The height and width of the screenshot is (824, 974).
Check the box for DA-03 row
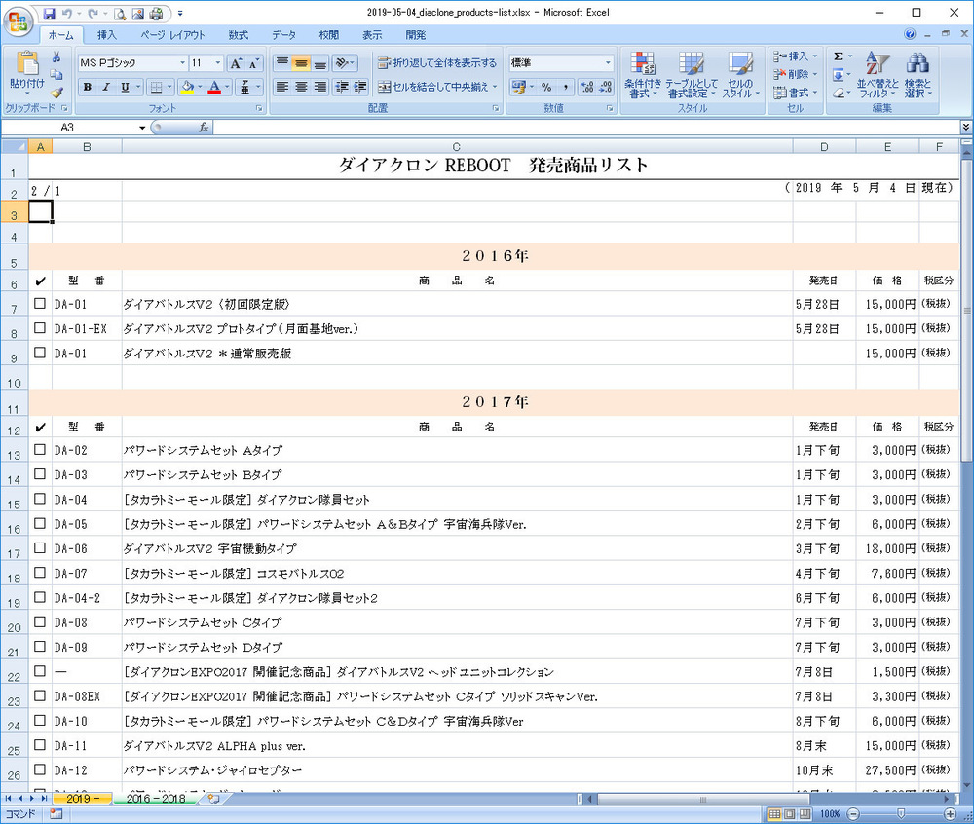pyautogui.click(x=40, y=474)
